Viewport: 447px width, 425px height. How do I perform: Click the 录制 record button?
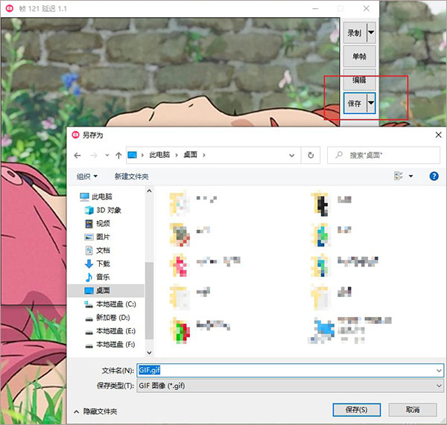click(355, 33)
